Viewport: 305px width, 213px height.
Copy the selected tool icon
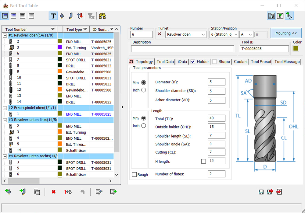(x=37, y=192)
